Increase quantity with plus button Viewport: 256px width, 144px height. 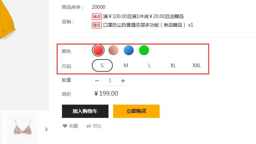[123, 80]
